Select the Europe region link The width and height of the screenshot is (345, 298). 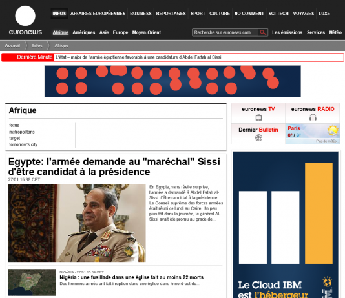[x=120, y=32]
